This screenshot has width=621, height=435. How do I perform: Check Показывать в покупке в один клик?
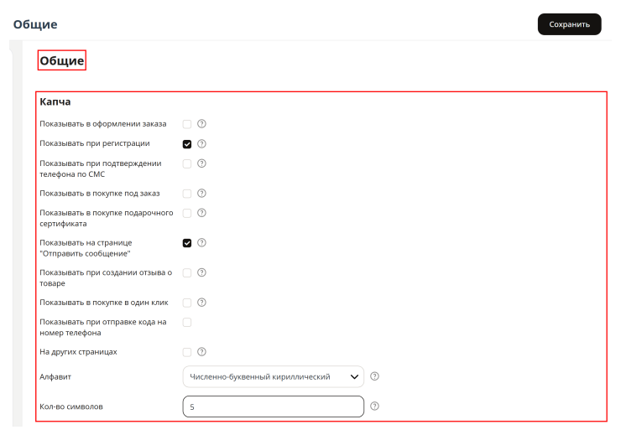187,303
